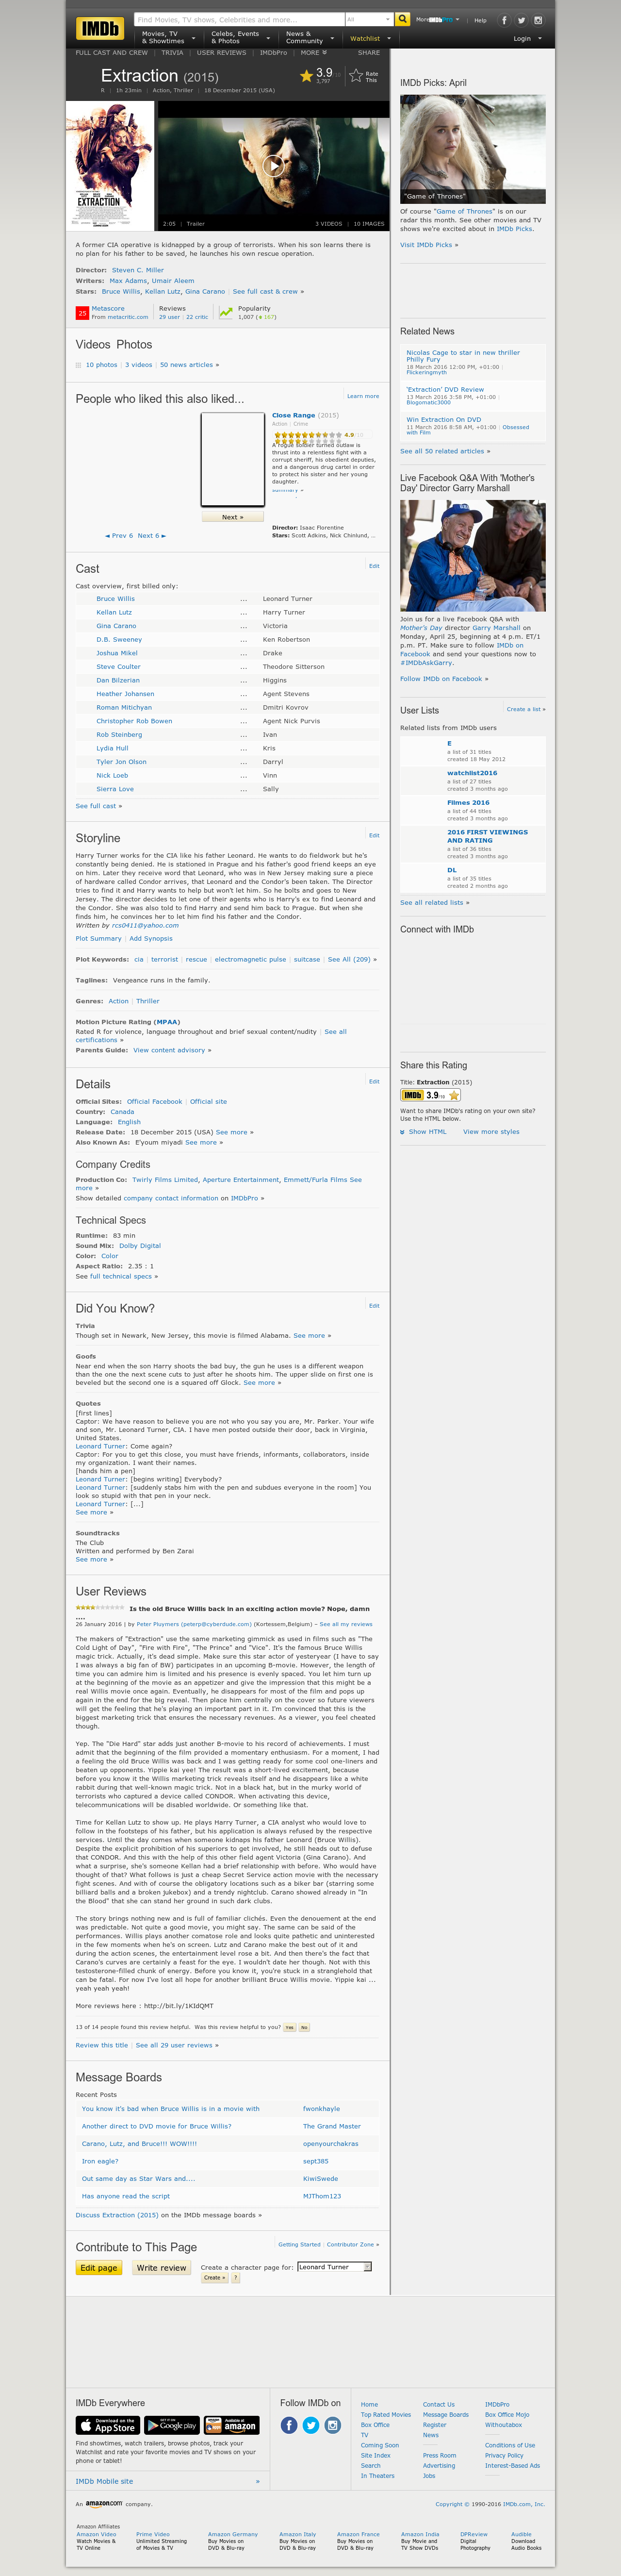The image size is (621, 2576).
Task: Click the IMDb logo
Action: [100, 28]
